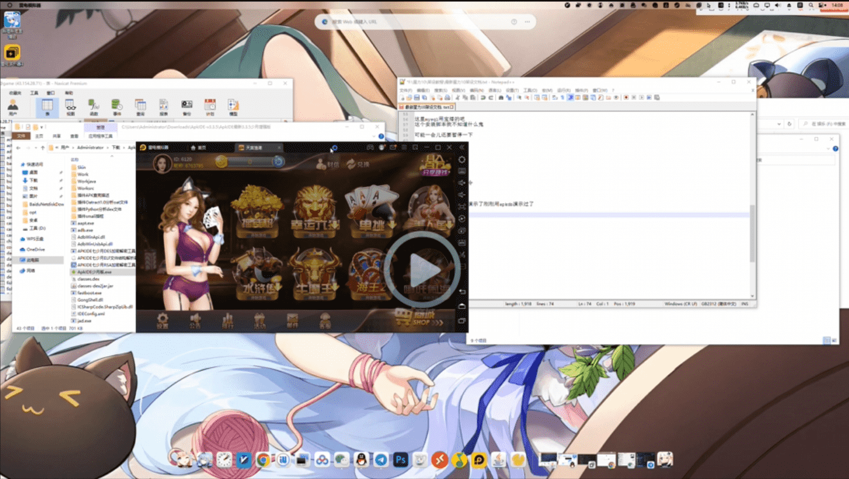Click the emulator home (首页) tab
Image resolution: width=849 pixels, height=479 pixels.
[x=198, y=147]
